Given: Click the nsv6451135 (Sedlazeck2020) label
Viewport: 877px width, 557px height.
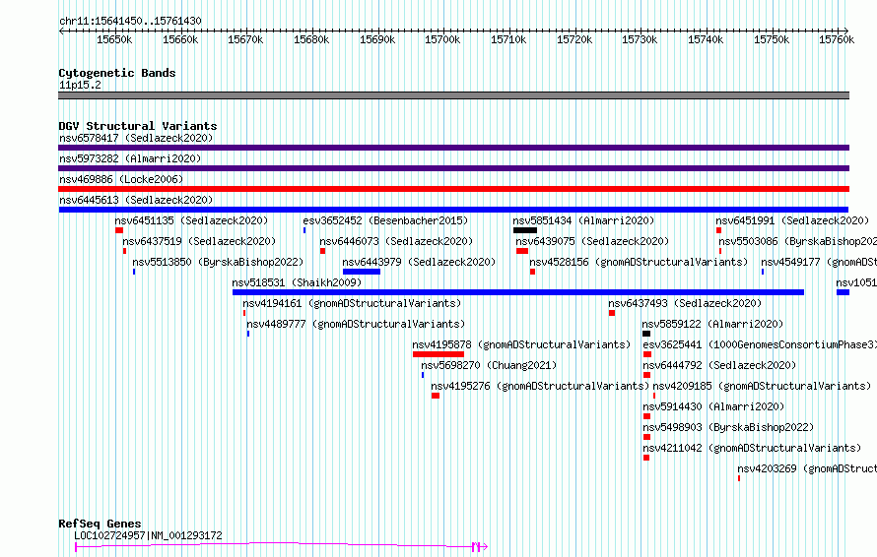Looking at the screenshot, I should (191, 220).
